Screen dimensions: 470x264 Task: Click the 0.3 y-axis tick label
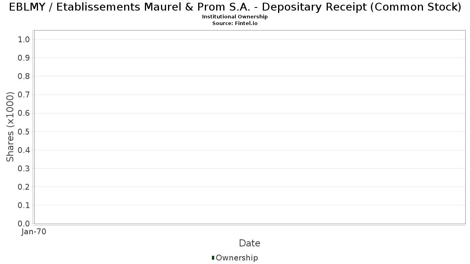click(24, 169)
